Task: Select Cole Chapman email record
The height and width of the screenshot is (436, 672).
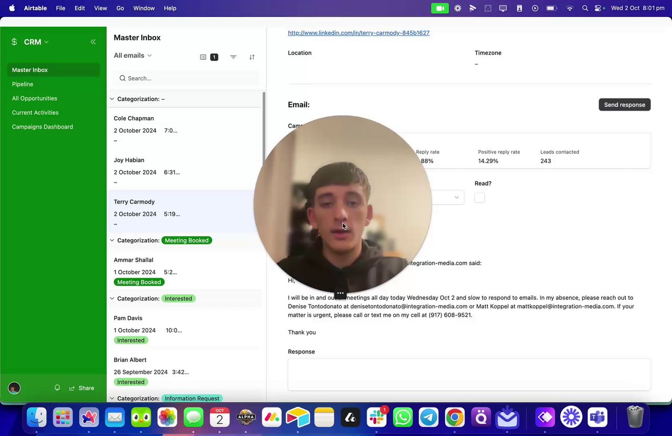Action: click(184, 129)
